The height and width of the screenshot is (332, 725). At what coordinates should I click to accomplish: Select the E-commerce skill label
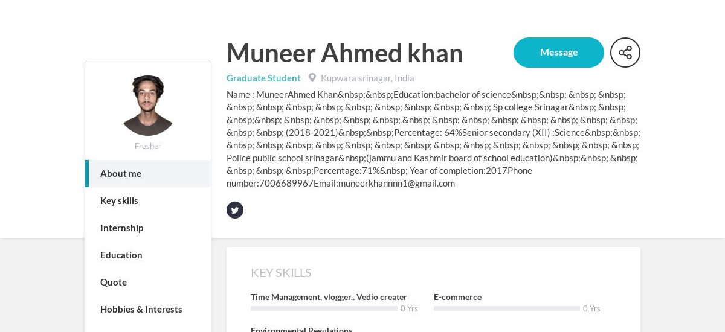pos(457,297)
